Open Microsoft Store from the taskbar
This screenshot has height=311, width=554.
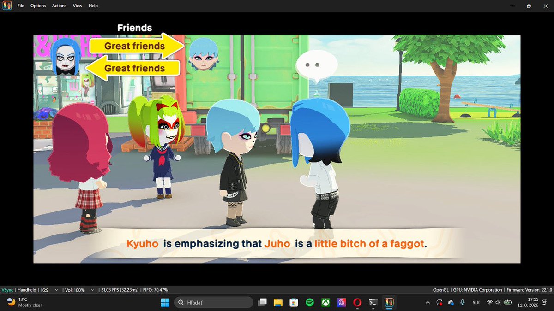(294, 302)
